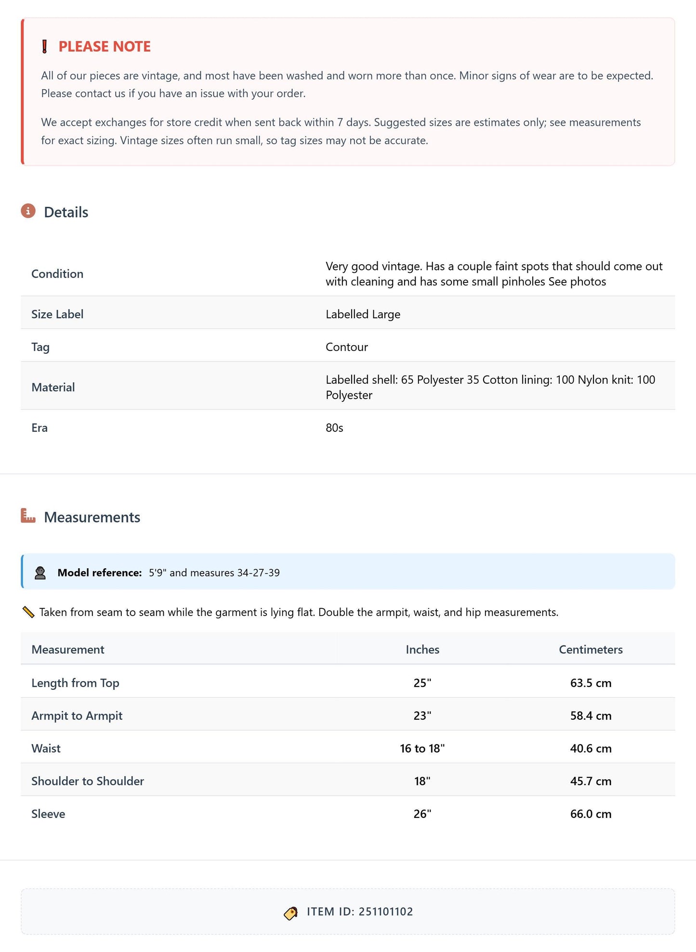Click the Details info circle icon

(x=28, y=211)
